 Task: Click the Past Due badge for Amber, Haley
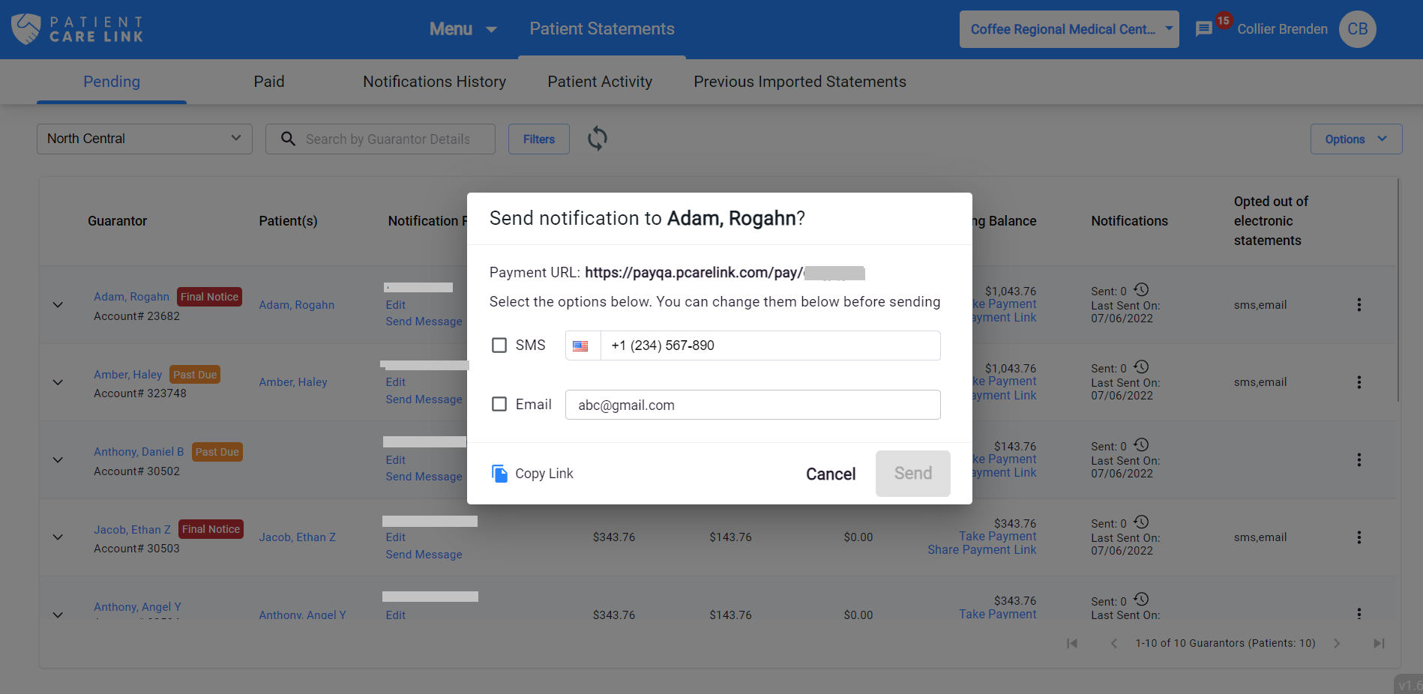coord(195,375)
